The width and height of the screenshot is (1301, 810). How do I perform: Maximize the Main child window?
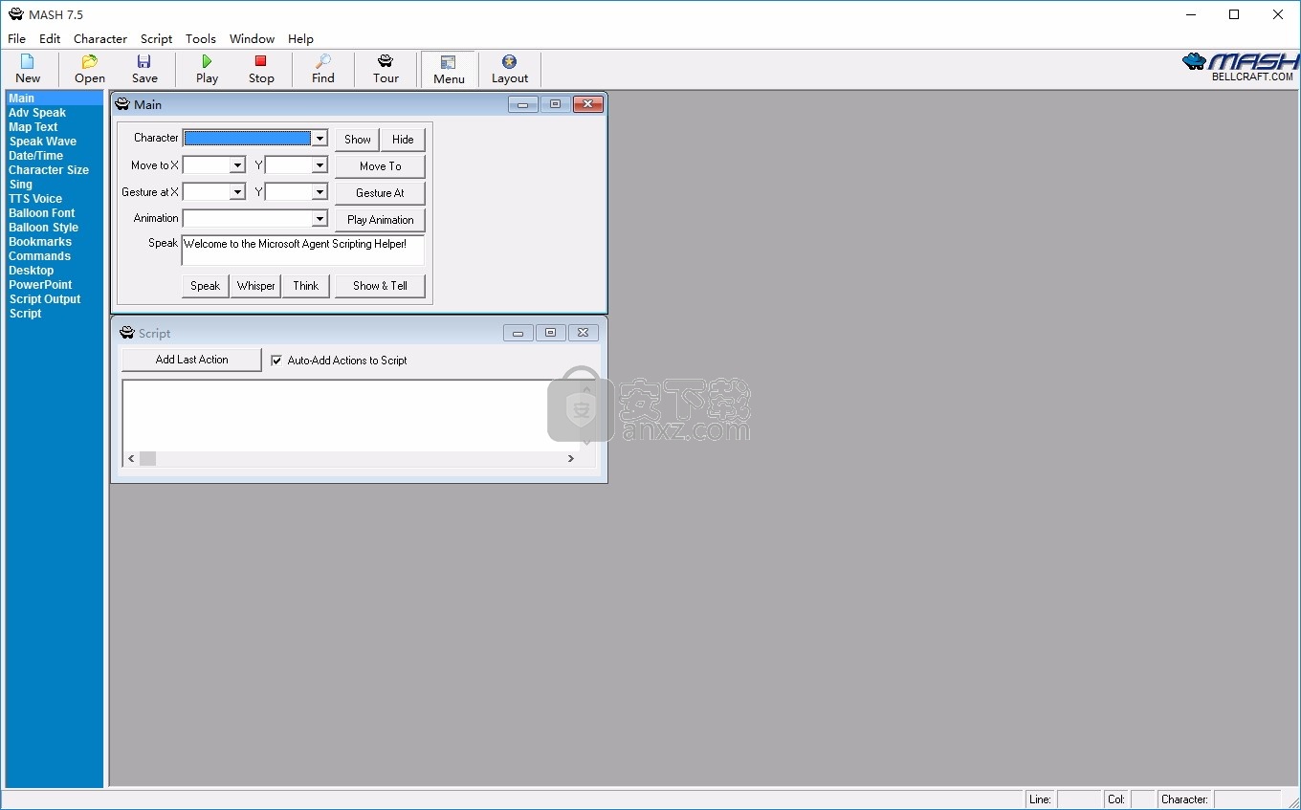(555, 104)
